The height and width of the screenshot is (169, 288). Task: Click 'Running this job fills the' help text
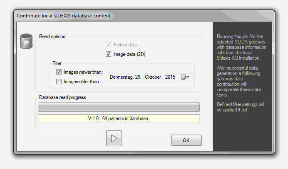[x=240, y=36]
